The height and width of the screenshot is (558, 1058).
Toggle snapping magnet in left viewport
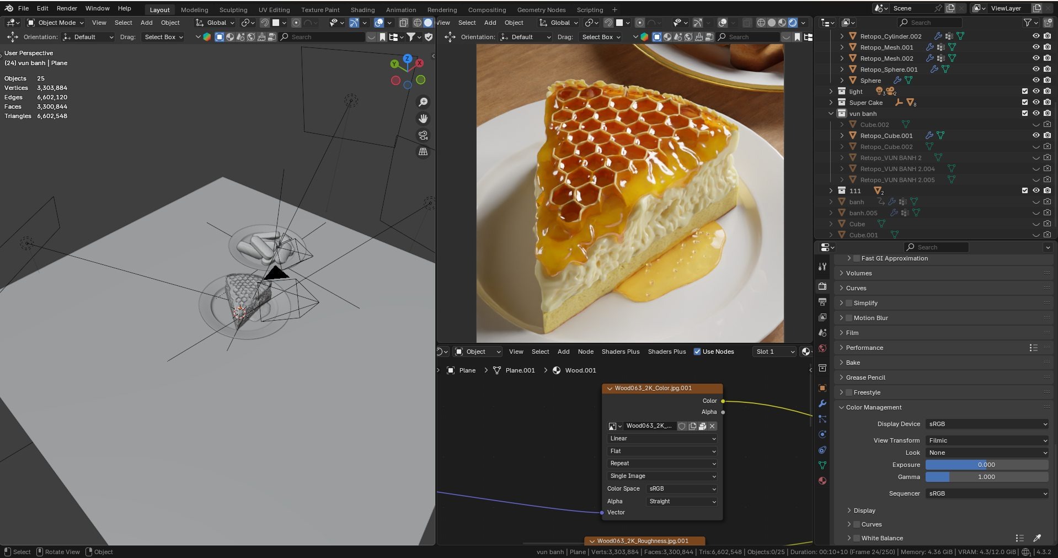[x=265, y=23]
